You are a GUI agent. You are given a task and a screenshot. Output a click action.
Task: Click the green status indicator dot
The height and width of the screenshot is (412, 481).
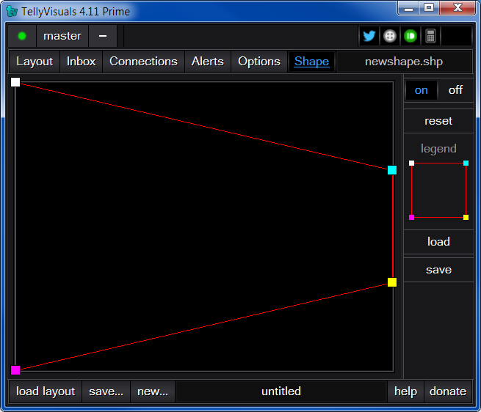[x=22, y=36]
